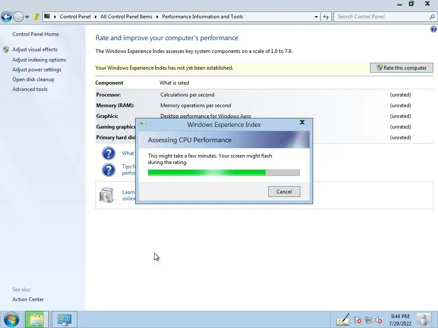The image size is (438, 328).
Task: Open Adjust power settings
Action: (37, 70)
